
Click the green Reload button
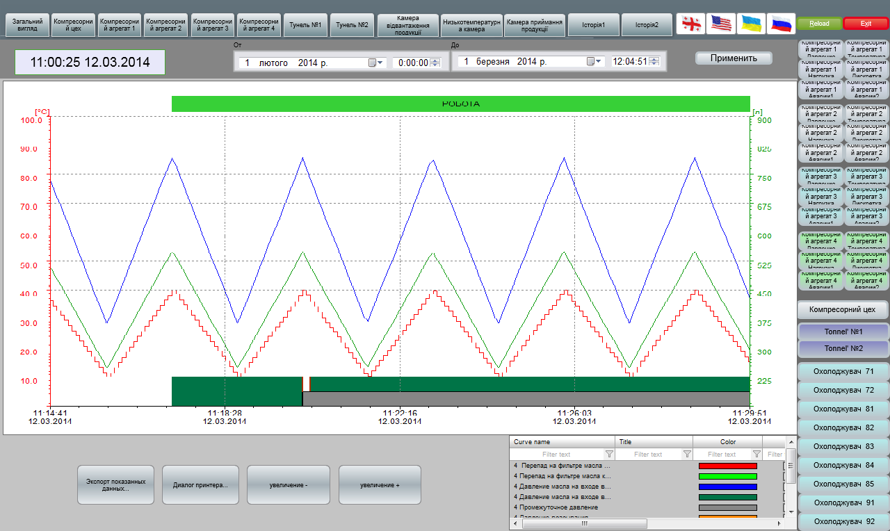tap(819, 24)
